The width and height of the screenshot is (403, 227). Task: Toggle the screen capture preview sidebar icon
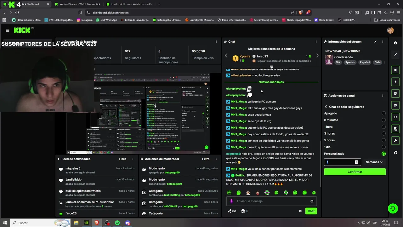pos(395,70)
